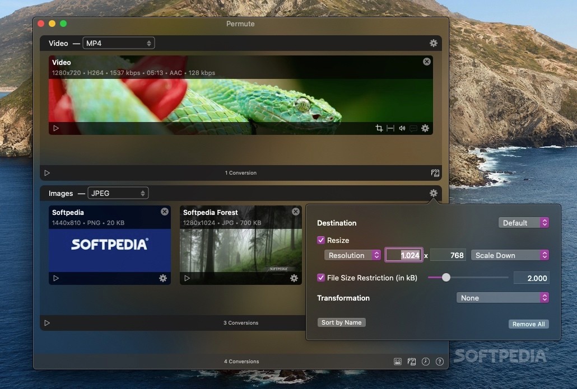The height and width of the screenshot is (389, 577).
Task: Open the Transformation dropdown set to None
Action: coord(502,298)
